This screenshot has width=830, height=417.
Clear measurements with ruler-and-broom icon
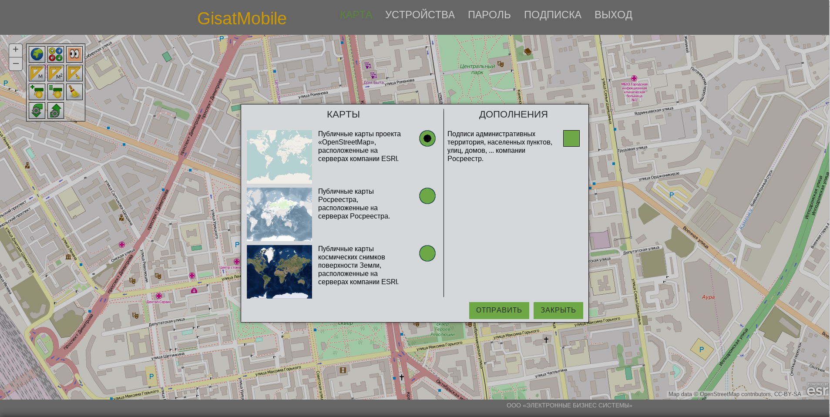coord(74,73)
